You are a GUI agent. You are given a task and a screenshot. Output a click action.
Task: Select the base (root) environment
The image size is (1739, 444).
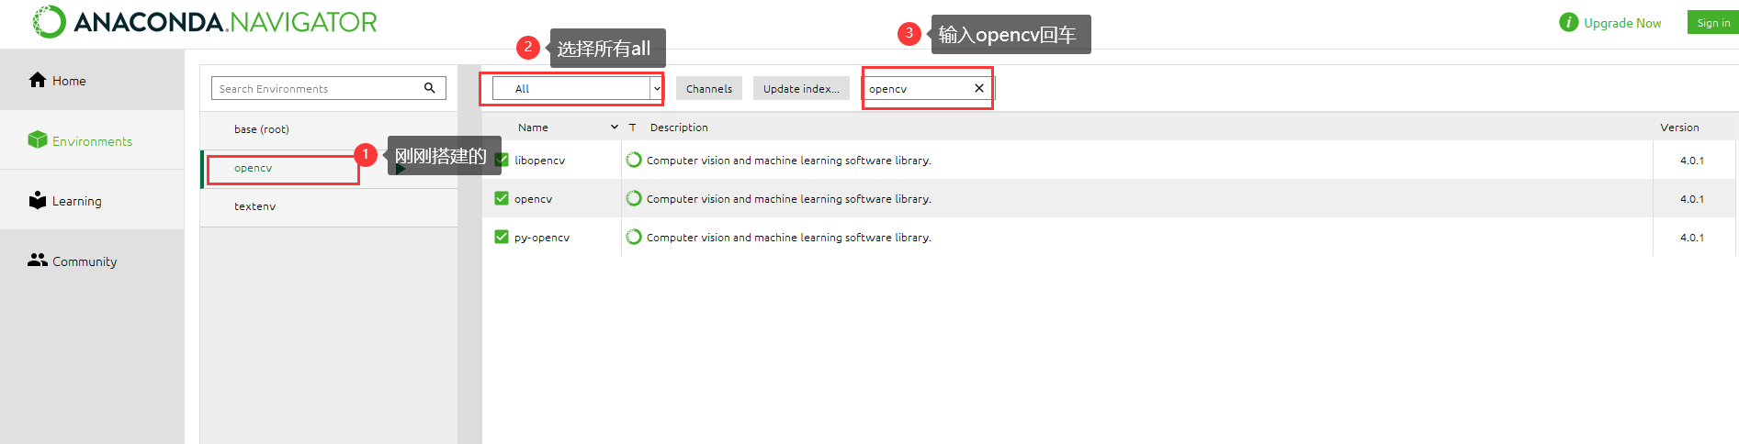click(x=329, y=129)
